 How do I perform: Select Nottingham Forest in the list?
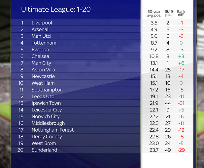(x=52, y=130)
